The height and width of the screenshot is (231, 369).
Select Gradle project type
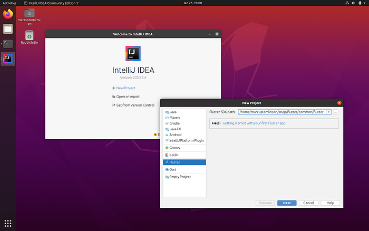tap(184, 123)
